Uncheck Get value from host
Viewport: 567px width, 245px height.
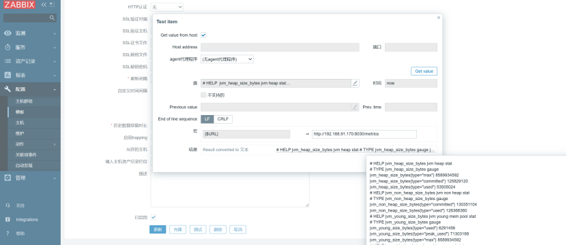203,35
